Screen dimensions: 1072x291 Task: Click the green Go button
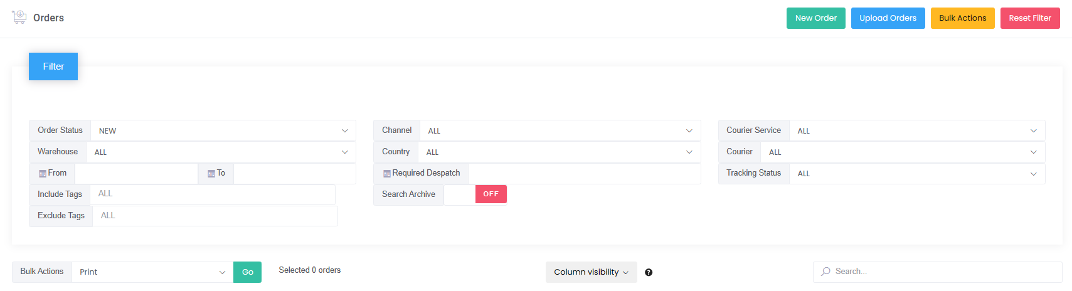point(247,272)
